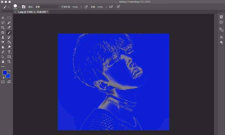
Task: Open the blend mode dropdown
Action: coord(47,7)
